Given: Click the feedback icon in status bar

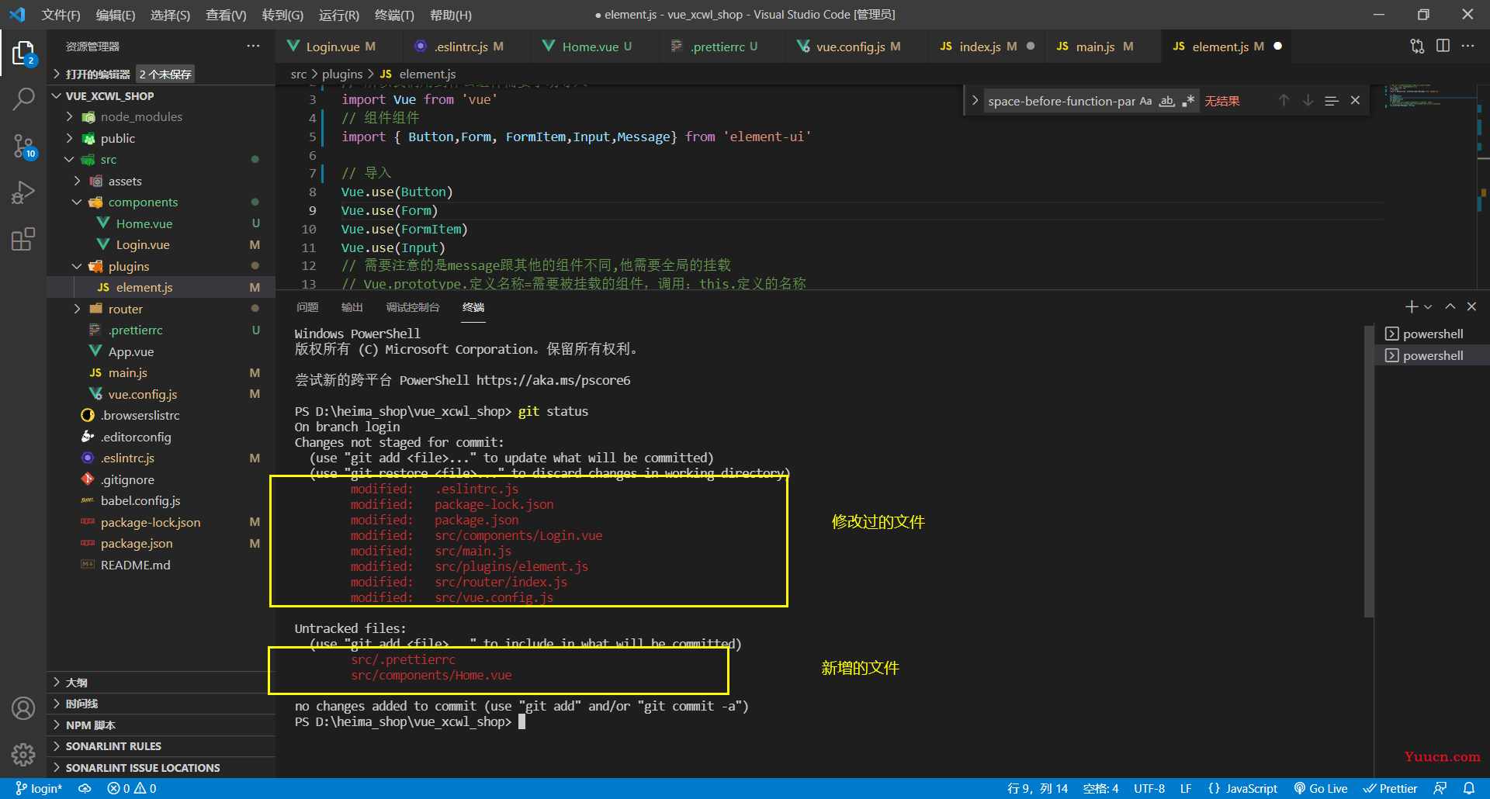Looking at the screenshot, I should (1440, 788).
